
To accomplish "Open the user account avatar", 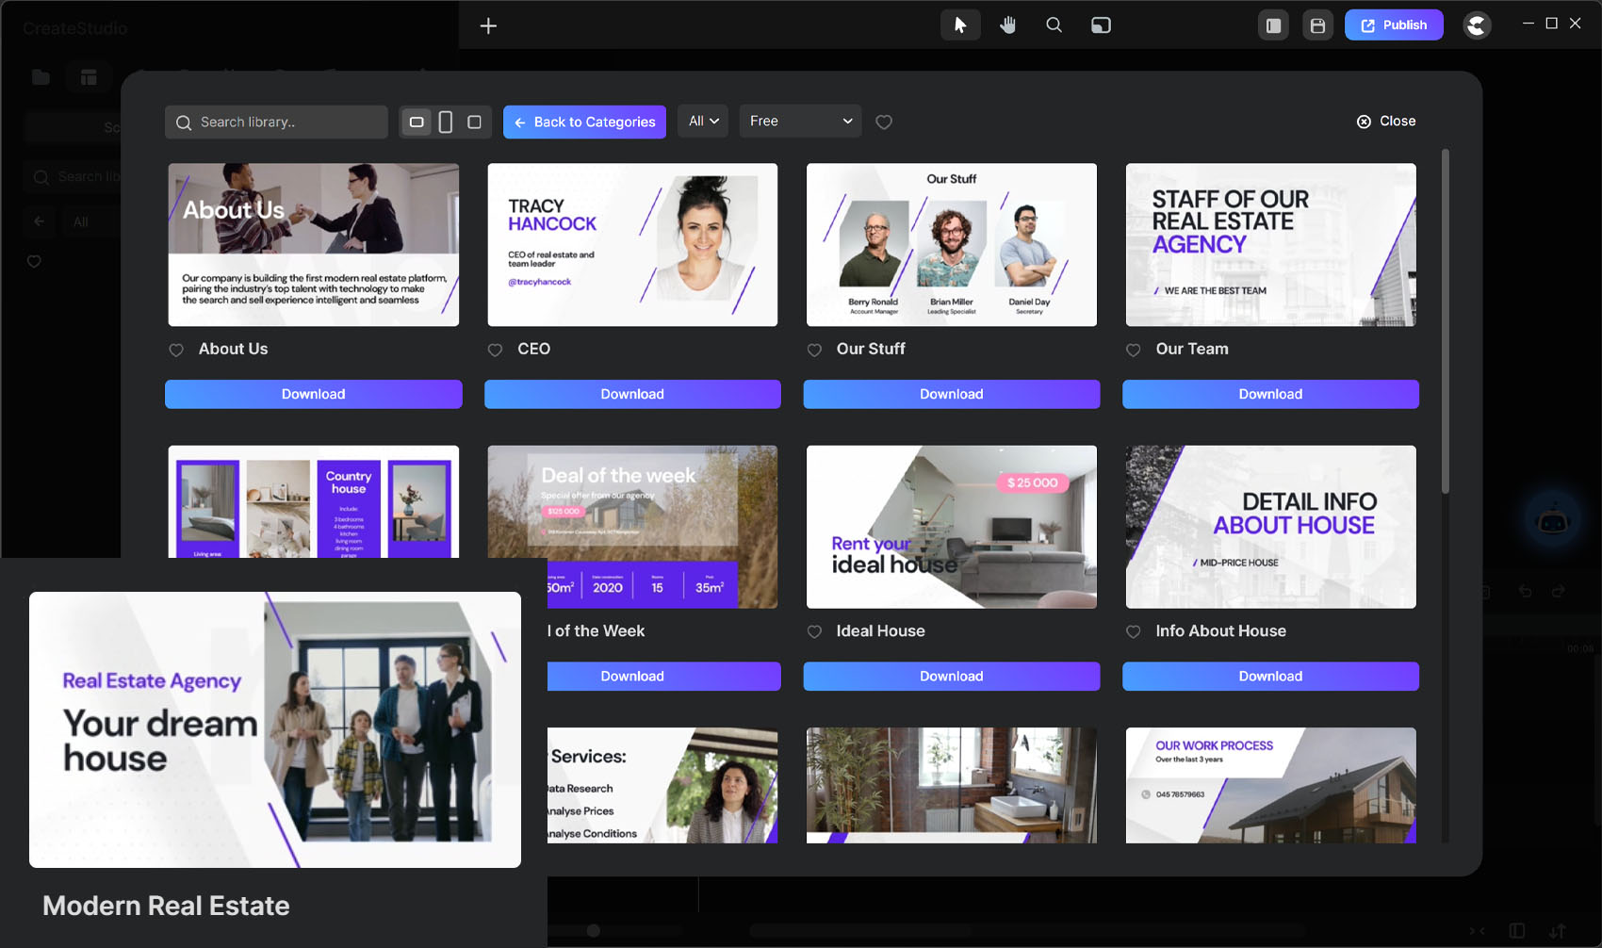I will pyautogui.click(x=1477, y=25).
